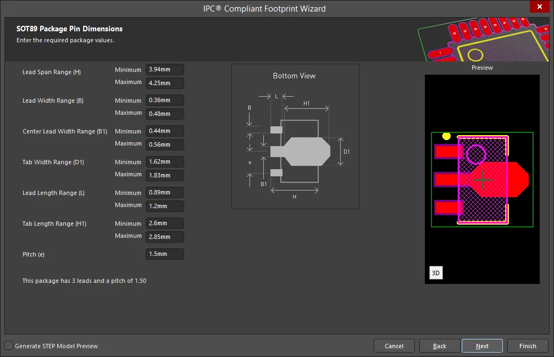The width and height of the screenshot is (554, 357).
Task: Click the 'Pitch (e)' label
Action: [x=33, y=254]
